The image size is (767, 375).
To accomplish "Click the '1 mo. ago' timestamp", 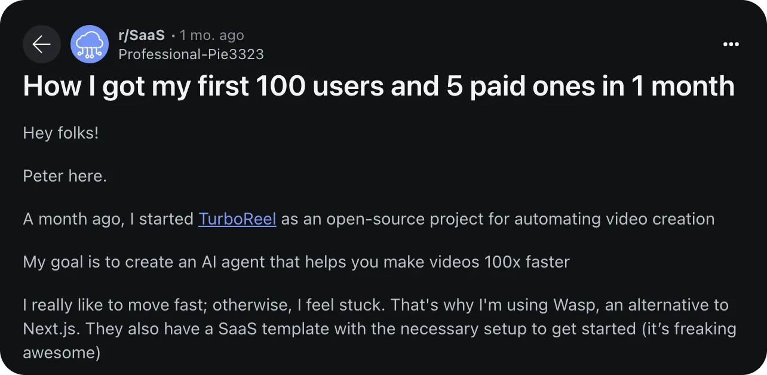I will (211, 35).
